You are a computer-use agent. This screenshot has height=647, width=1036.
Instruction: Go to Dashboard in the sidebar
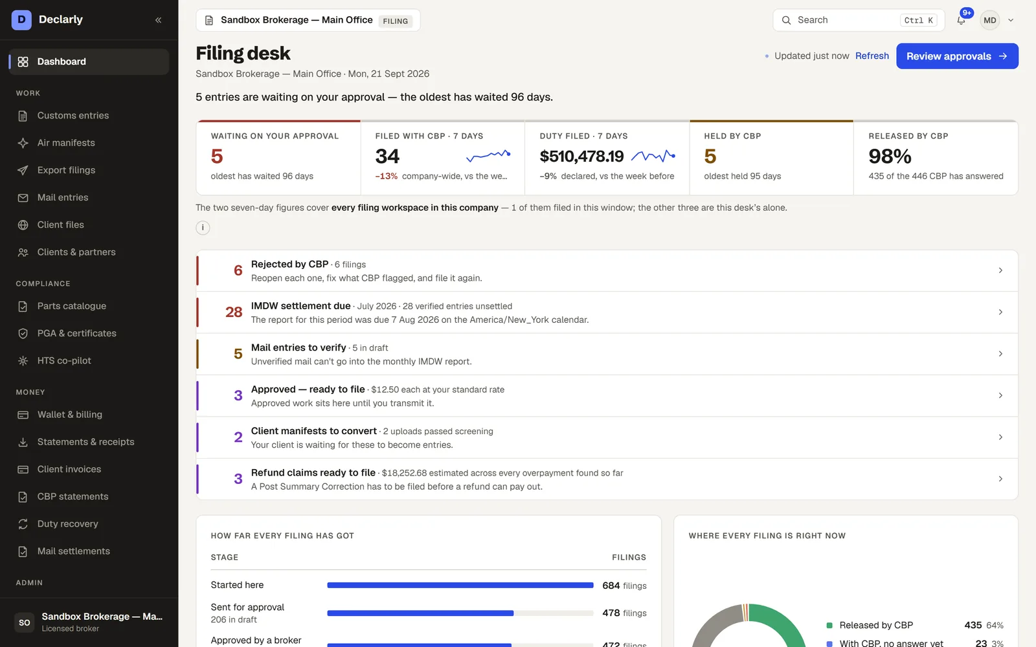click(x=89, y=61)
